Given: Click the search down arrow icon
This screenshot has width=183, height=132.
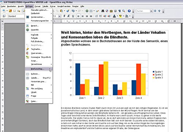Looking at the screenshot, I should tap(155, 11).
